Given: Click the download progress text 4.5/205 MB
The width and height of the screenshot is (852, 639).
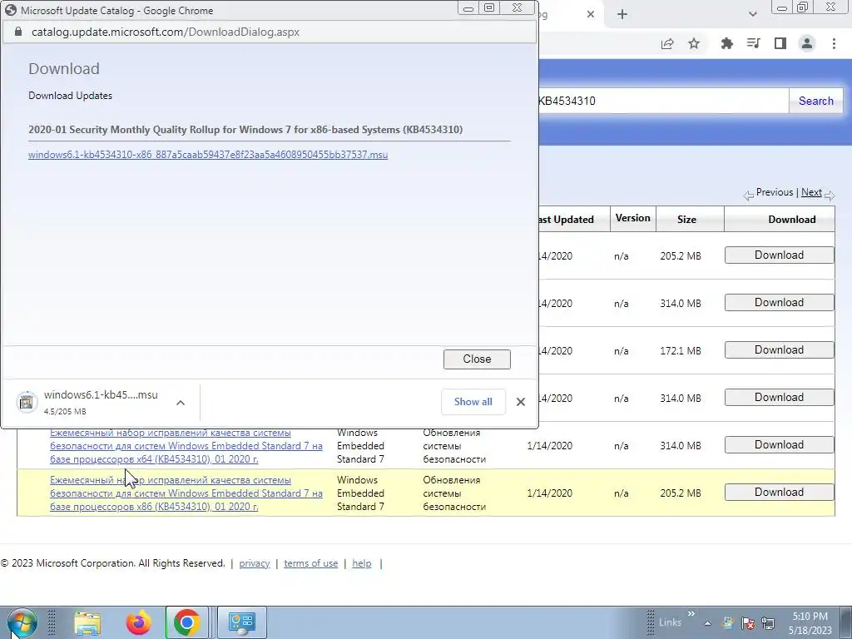Looking at the screenshot, I should click(x=65, y=412).
